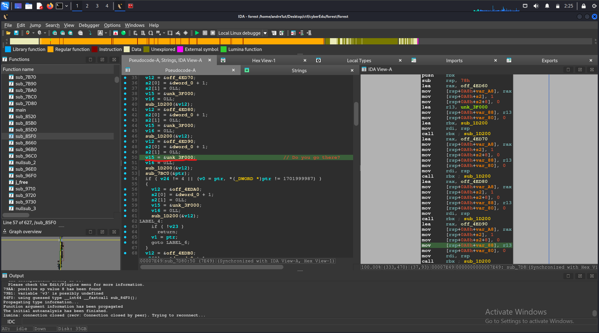Viewport: 599px width, 333px height.
Task: Close the Pseudocode-A inner tab
Action: coord(233,70)
